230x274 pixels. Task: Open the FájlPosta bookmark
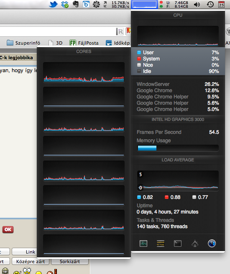click(84, 43)
